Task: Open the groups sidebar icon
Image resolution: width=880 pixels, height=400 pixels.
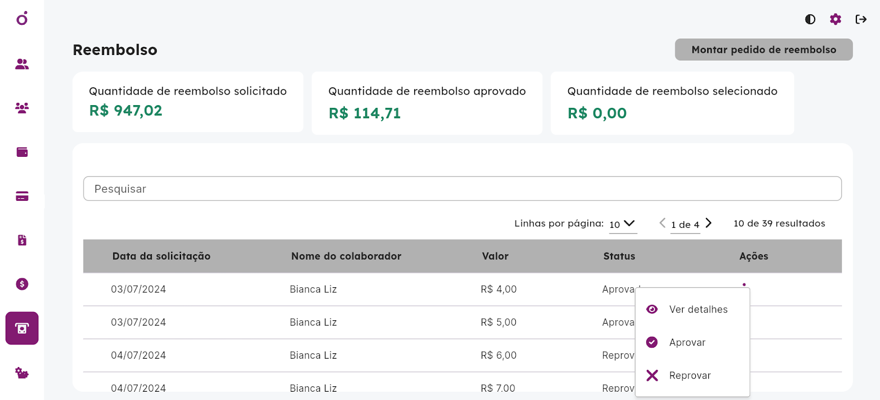Action: tap(22, 108)
